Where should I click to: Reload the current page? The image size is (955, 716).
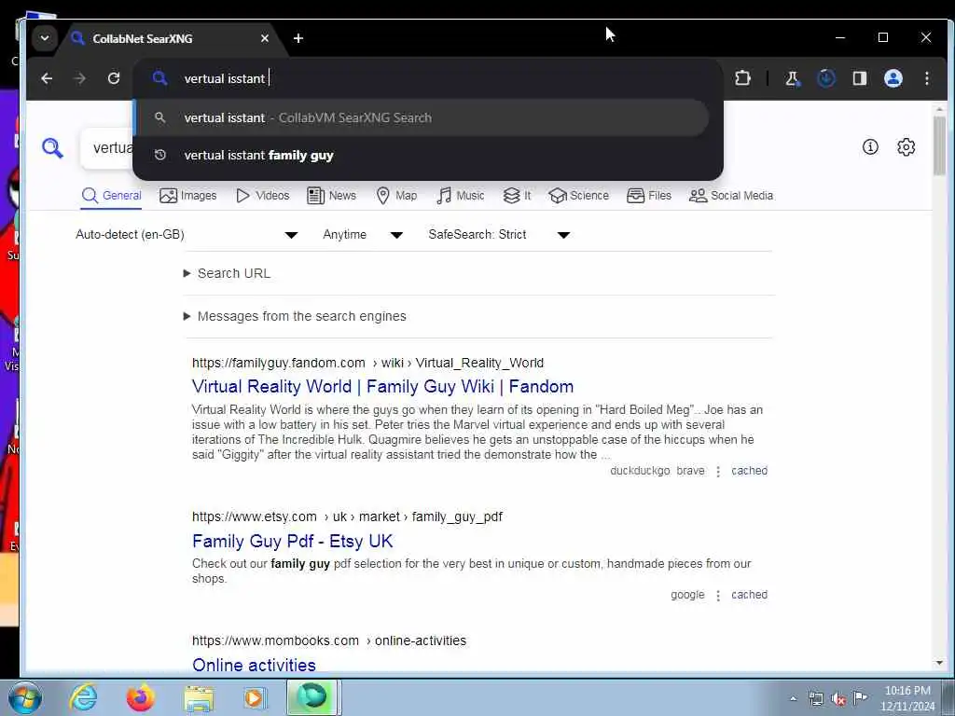pyautogui.click(x=113, y=78)
